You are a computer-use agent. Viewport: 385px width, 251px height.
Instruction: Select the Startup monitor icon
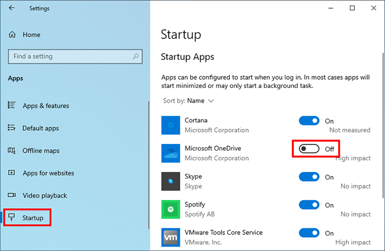(12, 217)
